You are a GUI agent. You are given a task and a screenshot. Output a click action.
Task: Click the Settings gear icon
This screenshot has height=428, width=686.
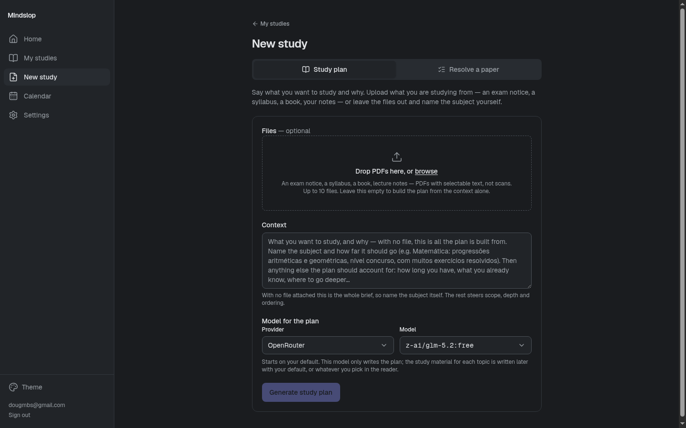coord(13,115)
